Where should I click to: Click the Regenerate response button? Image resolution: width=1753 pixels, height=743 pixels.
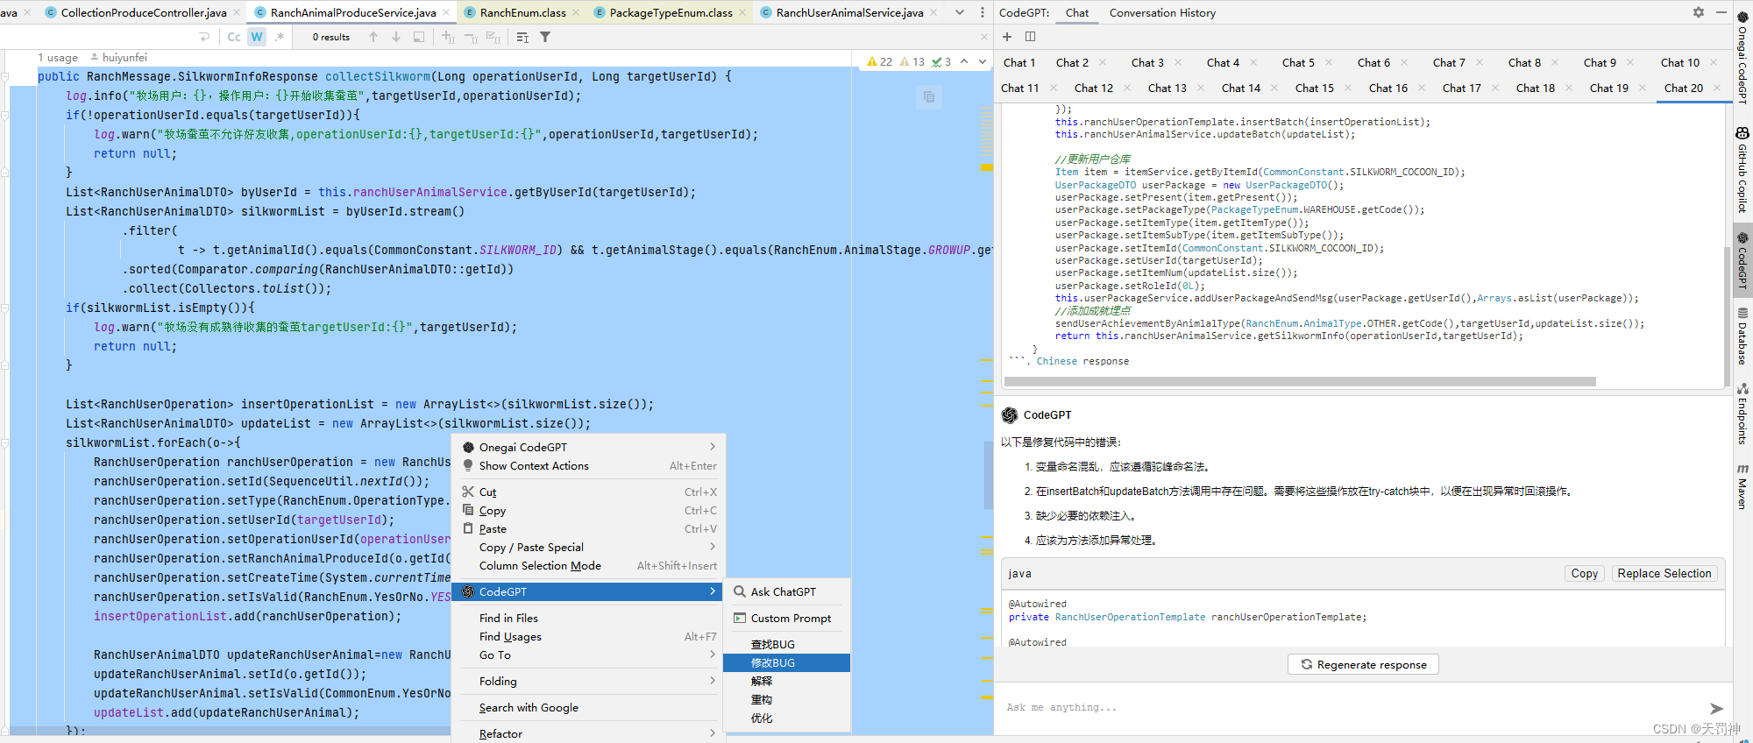(x=1363, y=664)
